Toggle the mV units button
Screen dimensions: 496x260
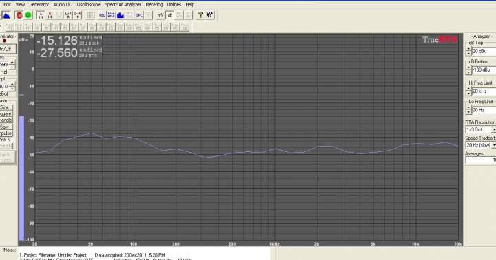click(161, 15)
